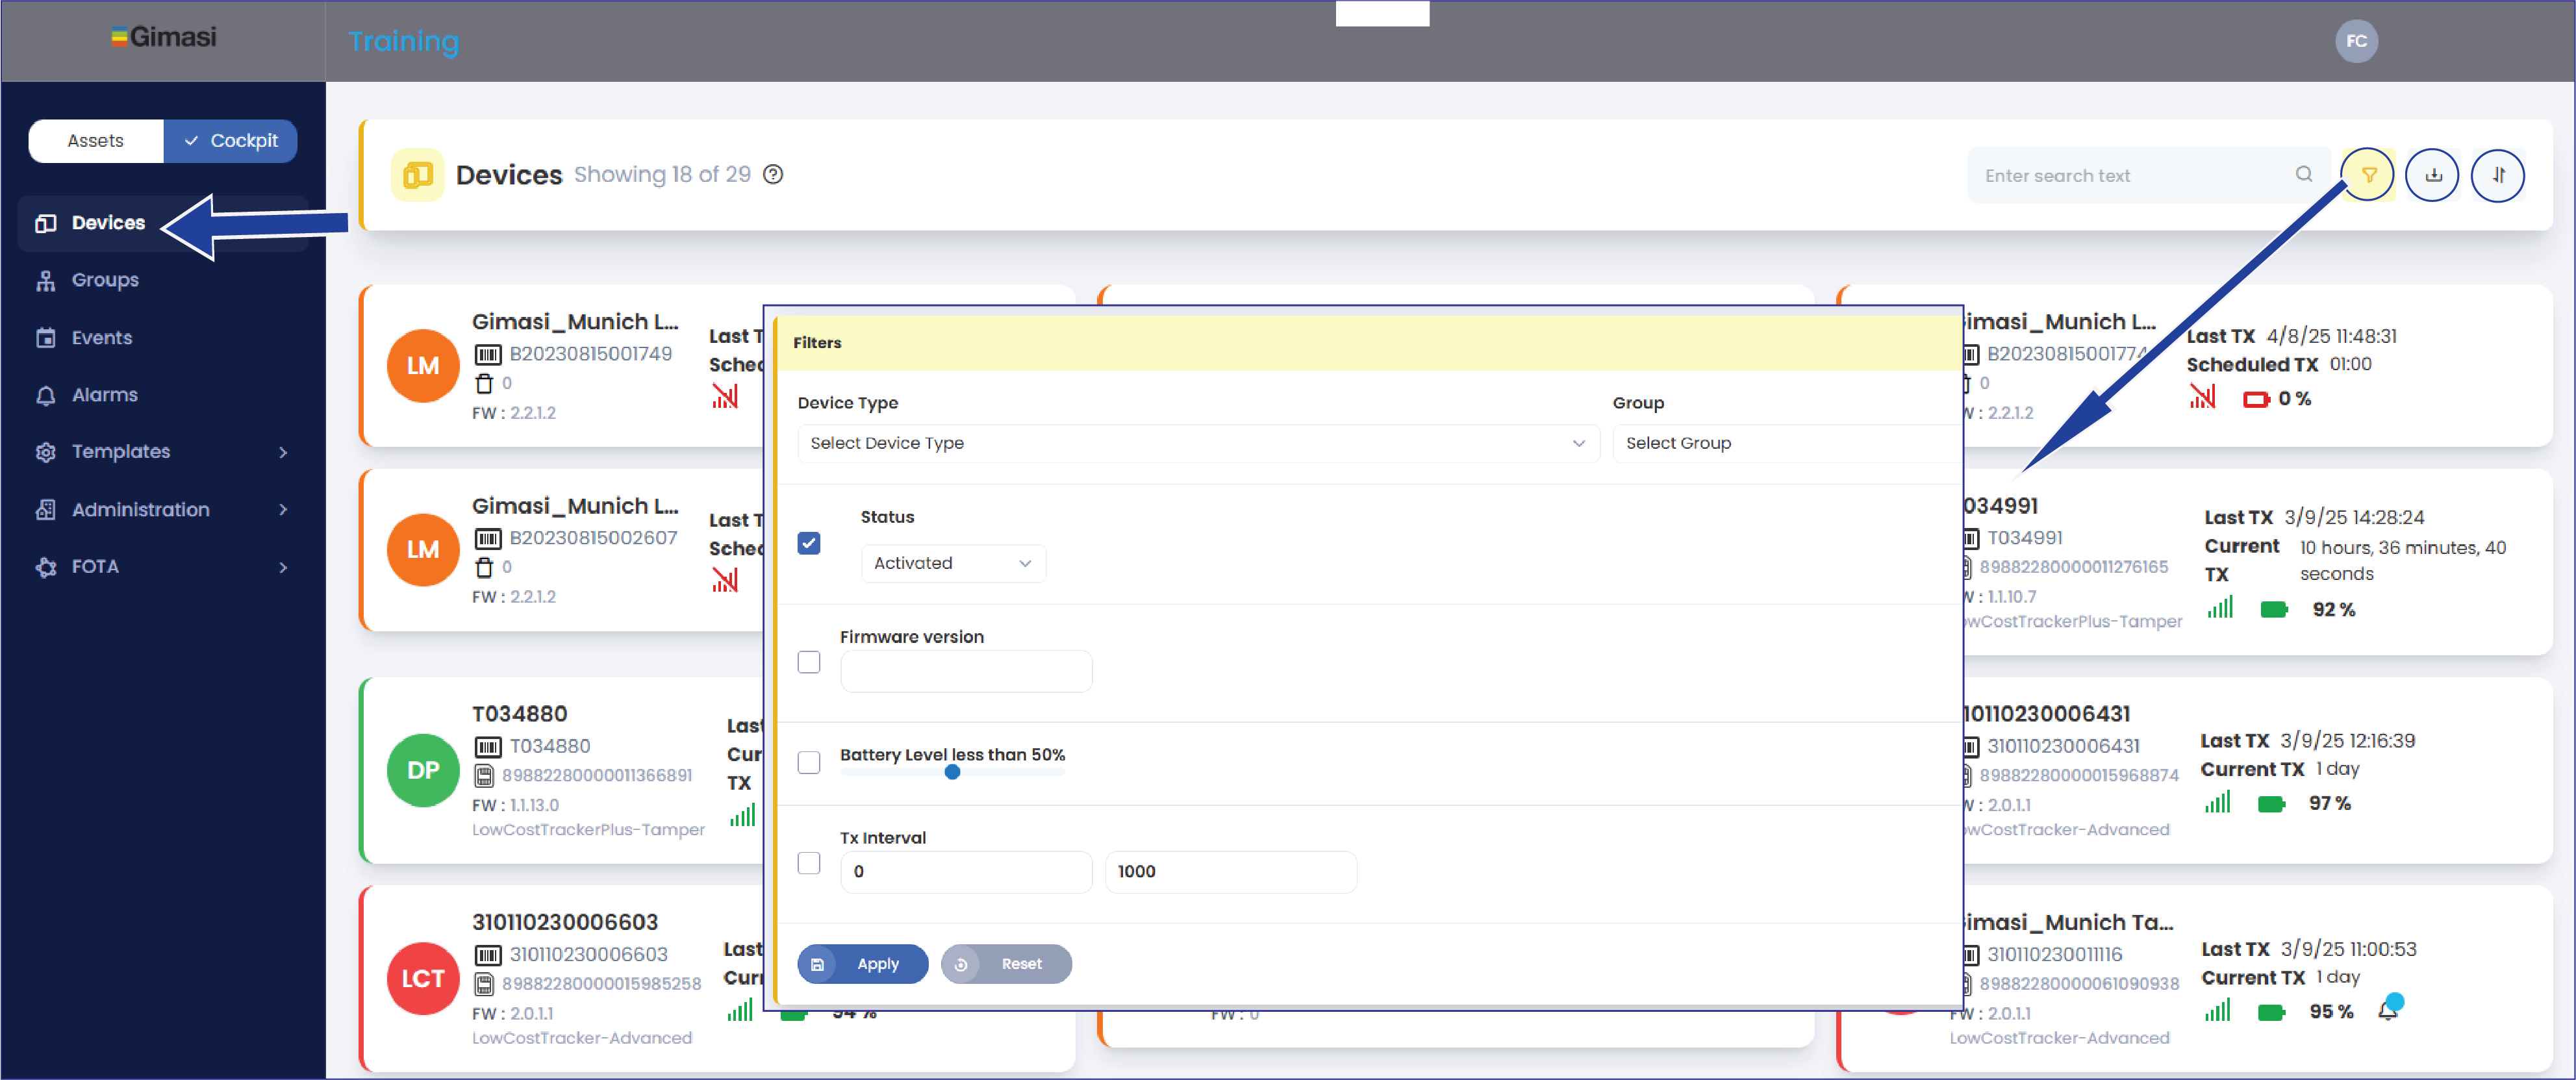Click the yellow filter funnel icon
The image size is (2576, 1080).
pos(2368,175)
